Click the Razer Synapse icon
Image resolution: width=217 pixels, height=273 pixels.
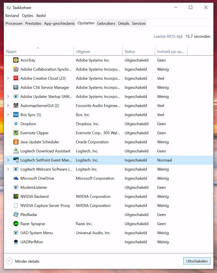(16, 223)
